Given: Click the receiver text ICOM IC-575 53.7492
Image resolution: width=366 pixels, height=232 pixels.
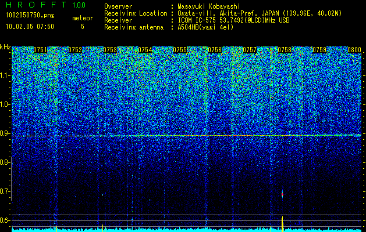Looking at the screenshot, I should [233, 20].
